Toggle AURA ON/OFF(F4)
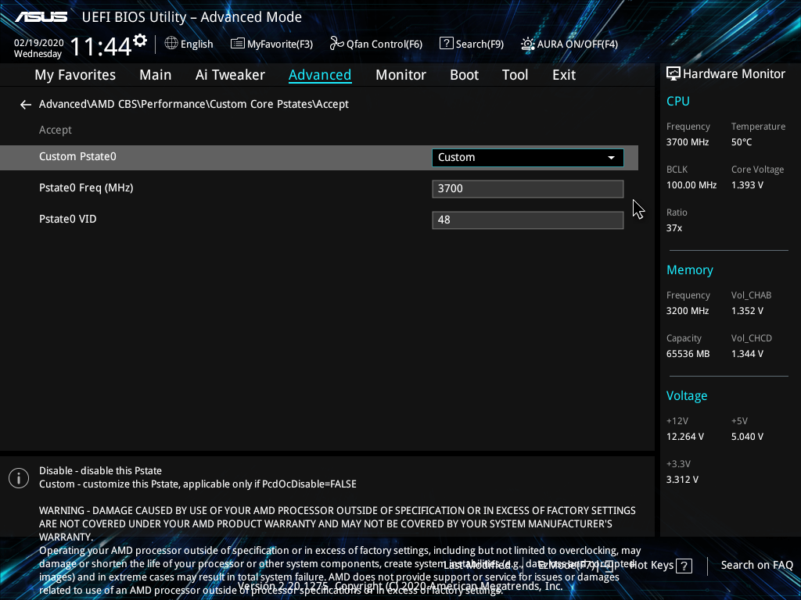 [569, 44]
